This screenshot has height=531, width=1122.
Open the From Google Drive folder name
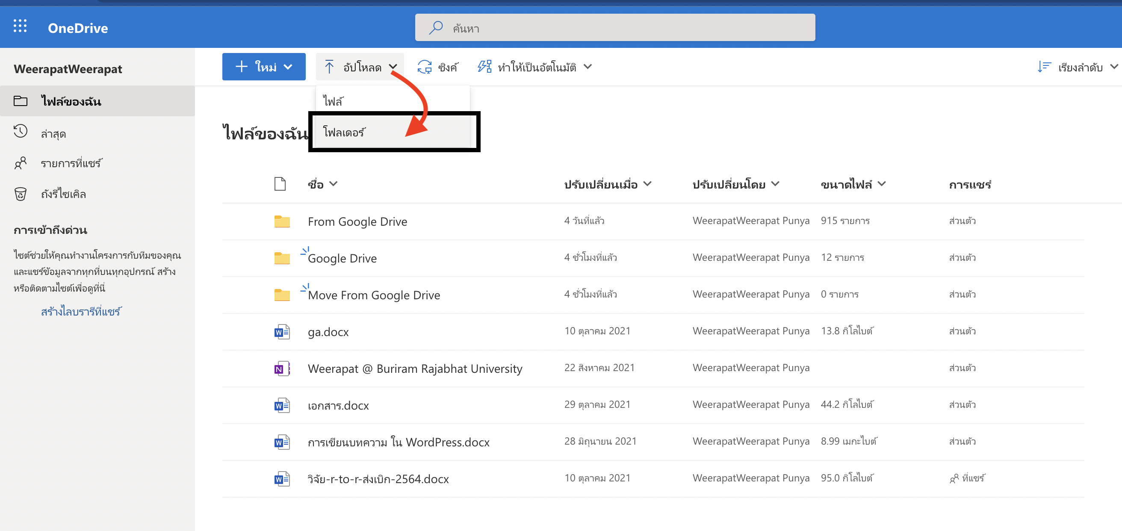pyautogui.click(x=357, y=221)
